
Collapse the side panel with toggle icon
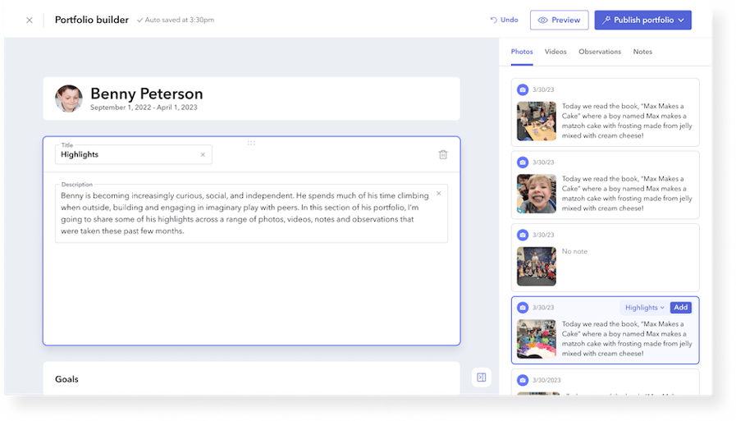[x=482, y=378]
